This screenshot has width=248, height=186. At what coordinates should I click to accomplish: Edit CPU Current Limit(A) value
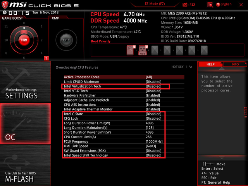click(124, 137)
